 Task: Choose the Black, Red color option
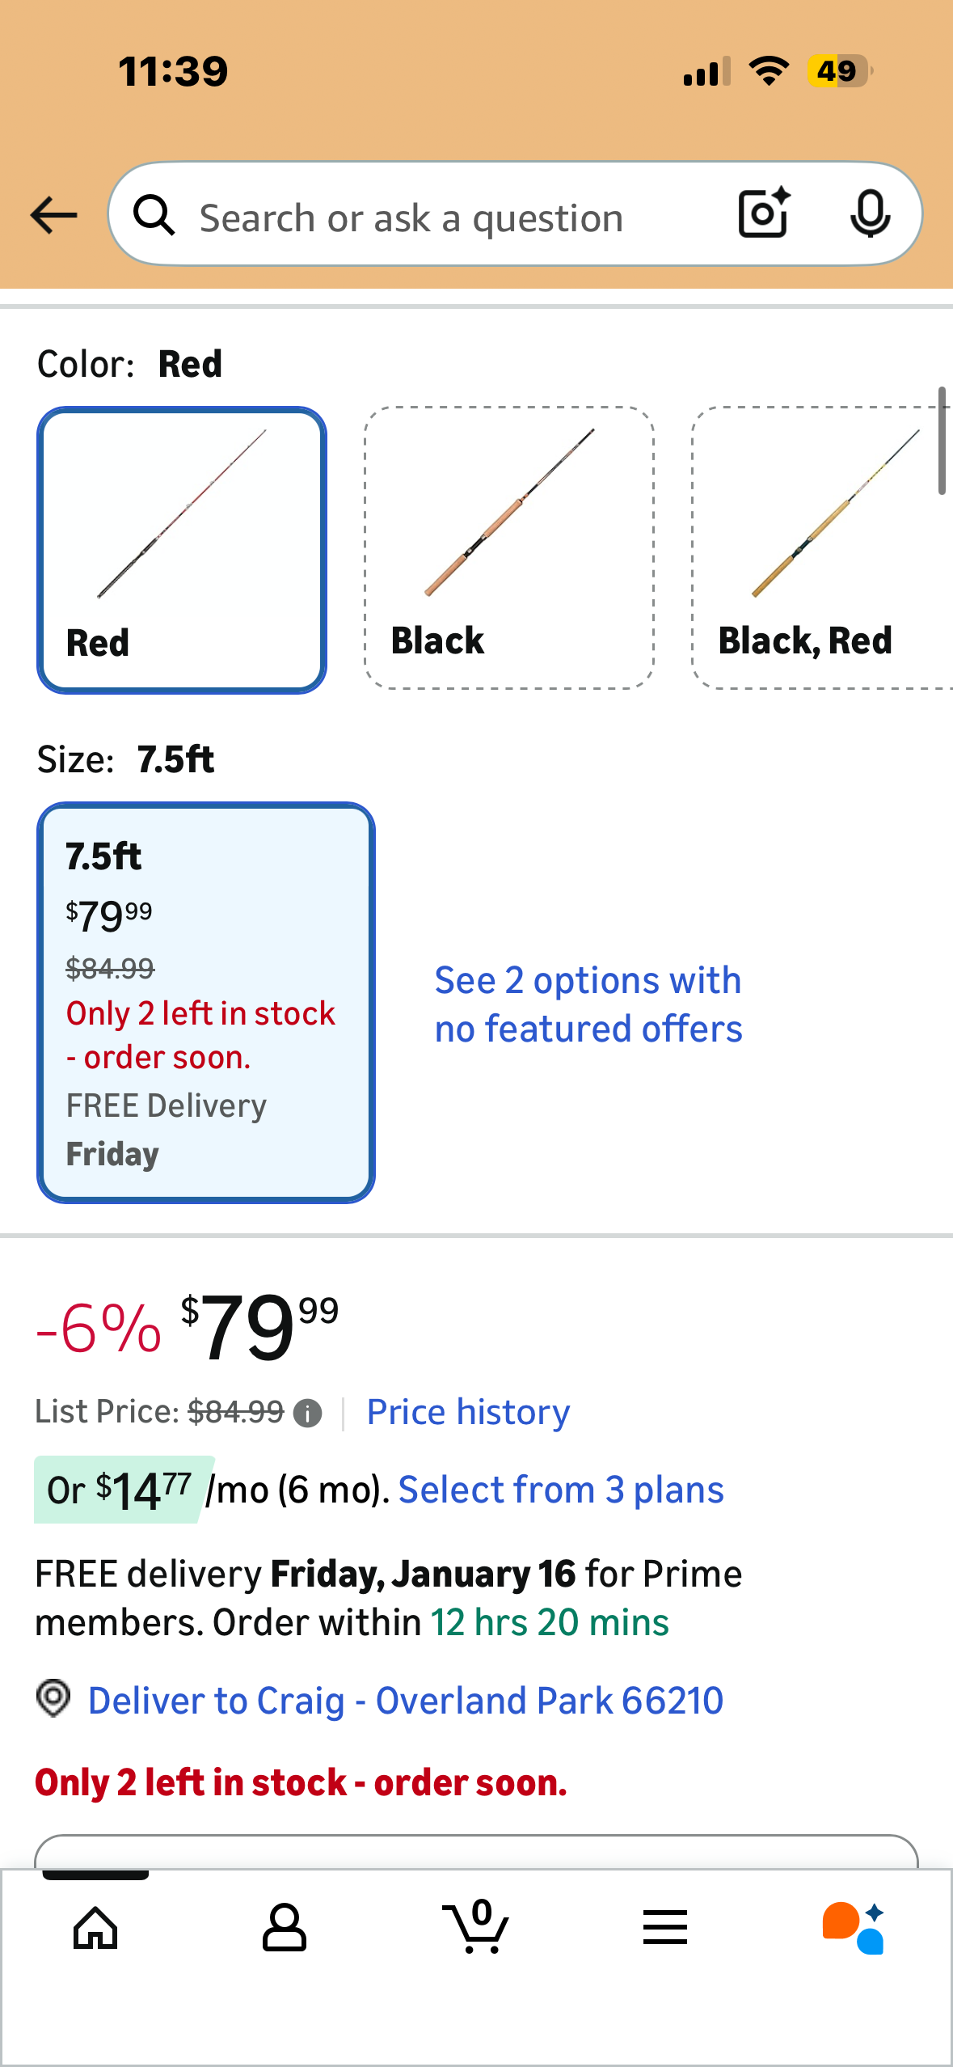(820, 548)
